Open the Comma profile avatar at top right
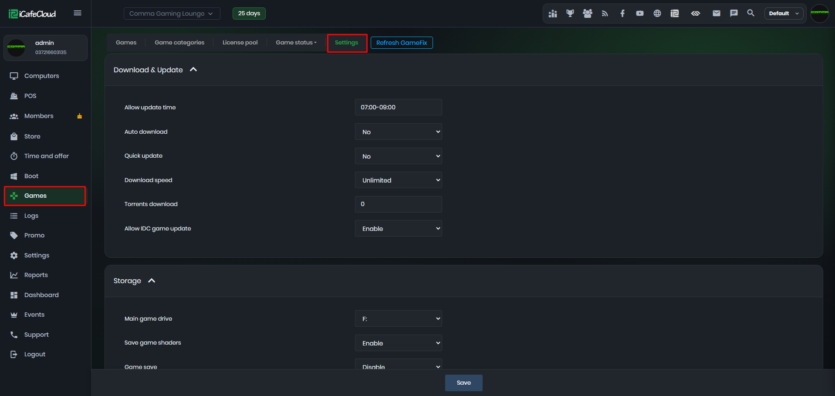This screenshot has height=396, width=835. [820, 14]
